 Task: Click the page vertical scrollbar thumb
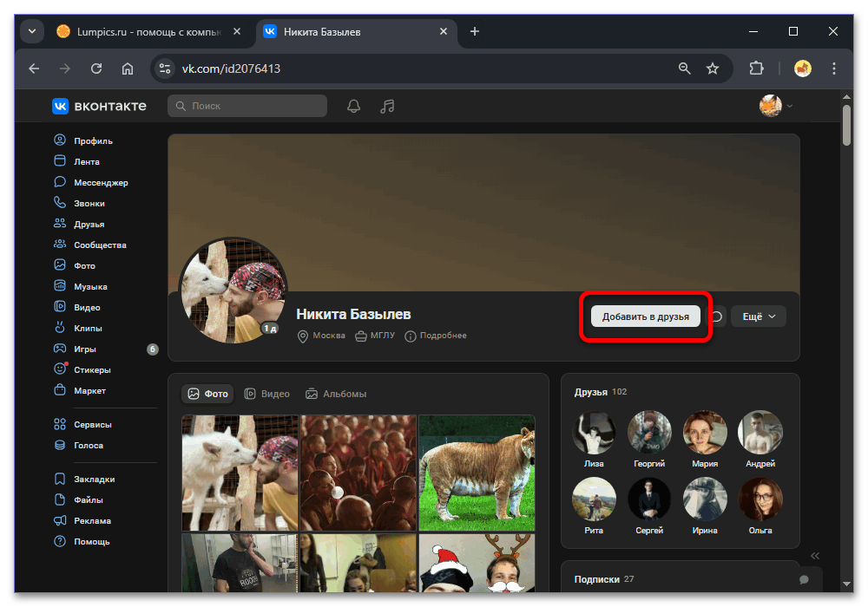pos(846,125)
